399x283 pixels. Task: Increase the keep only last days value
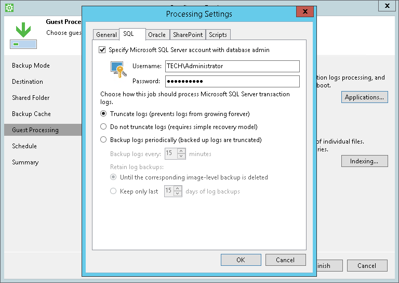pyautogui.click(x=178, y=189)
